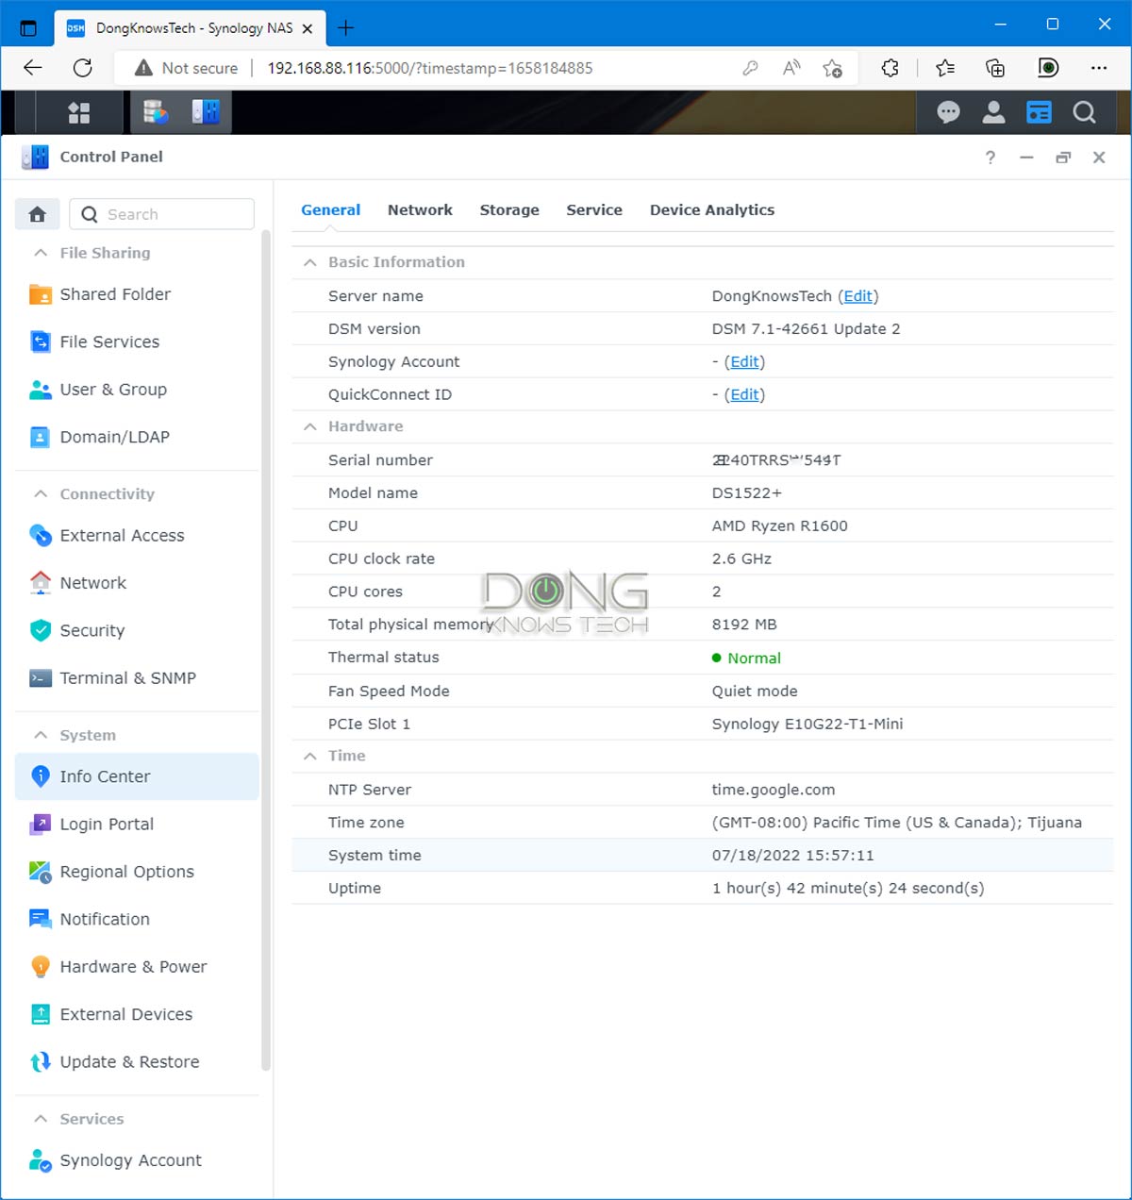Click the System time row value
This screenshot has width=1132, height=1200.
point(793,856)
